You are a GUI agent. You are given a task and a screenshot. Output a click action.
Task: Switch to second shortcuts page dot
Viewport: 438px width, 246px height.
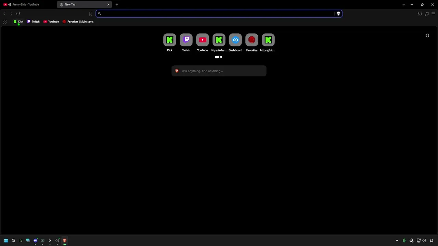221,57
